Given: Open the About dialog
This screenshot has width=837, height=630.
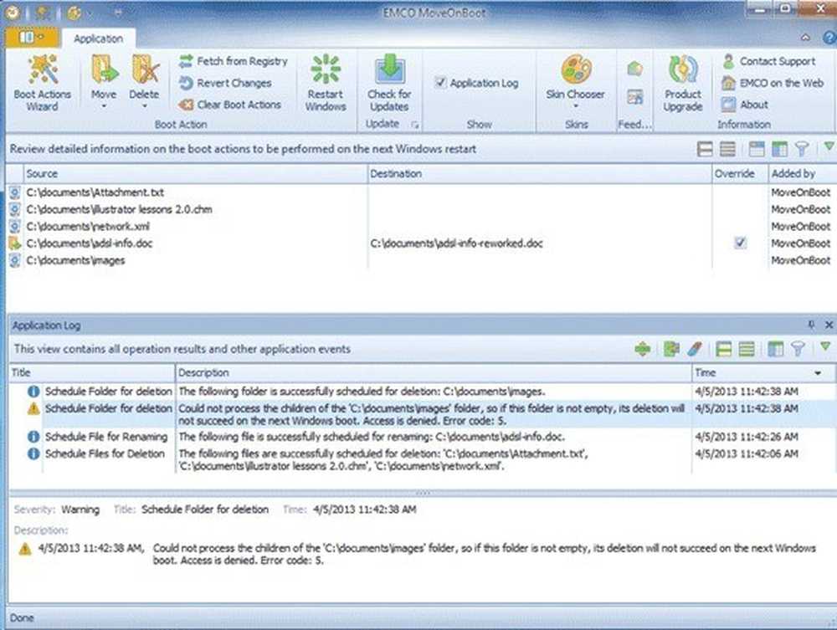Looking at the screenshot, I should 745,105.
